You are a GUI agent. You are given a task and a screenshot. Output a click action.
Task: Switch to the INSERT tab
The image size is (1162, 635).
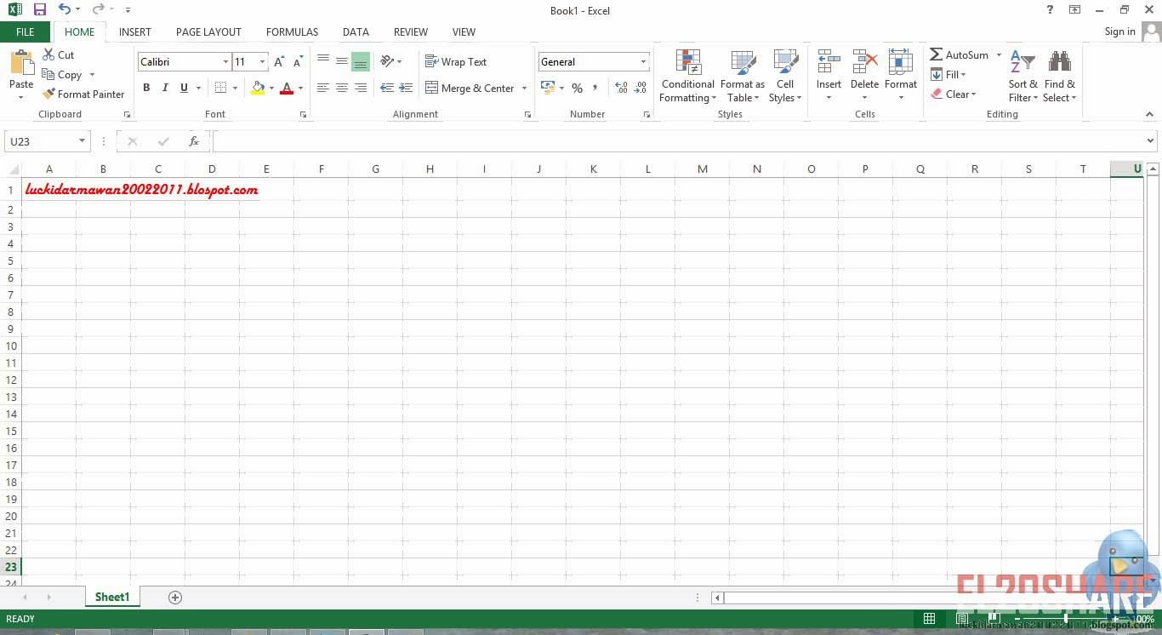pos(135,32)
